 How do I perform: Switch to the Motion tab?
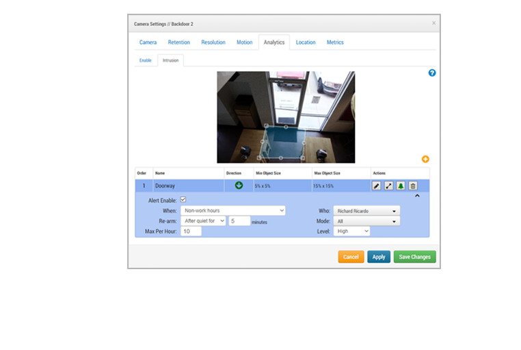point(244,42)
